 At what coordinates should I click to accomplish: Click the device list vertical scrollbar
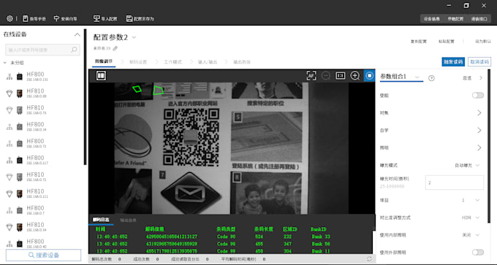[85, 97]
